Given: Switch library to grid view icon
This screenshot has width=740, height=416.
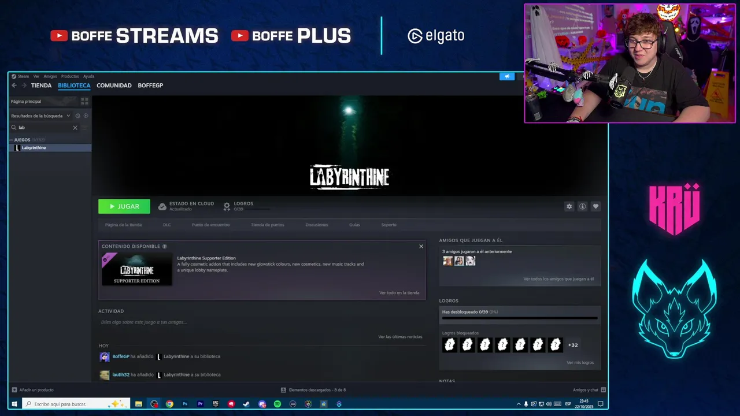Looking at the screenshot, I should click(x=84, y=101).
